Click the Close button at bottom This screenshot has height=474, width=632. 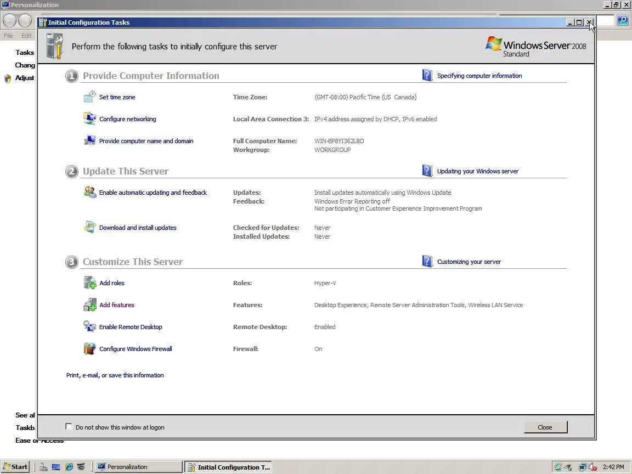[545, 427]
